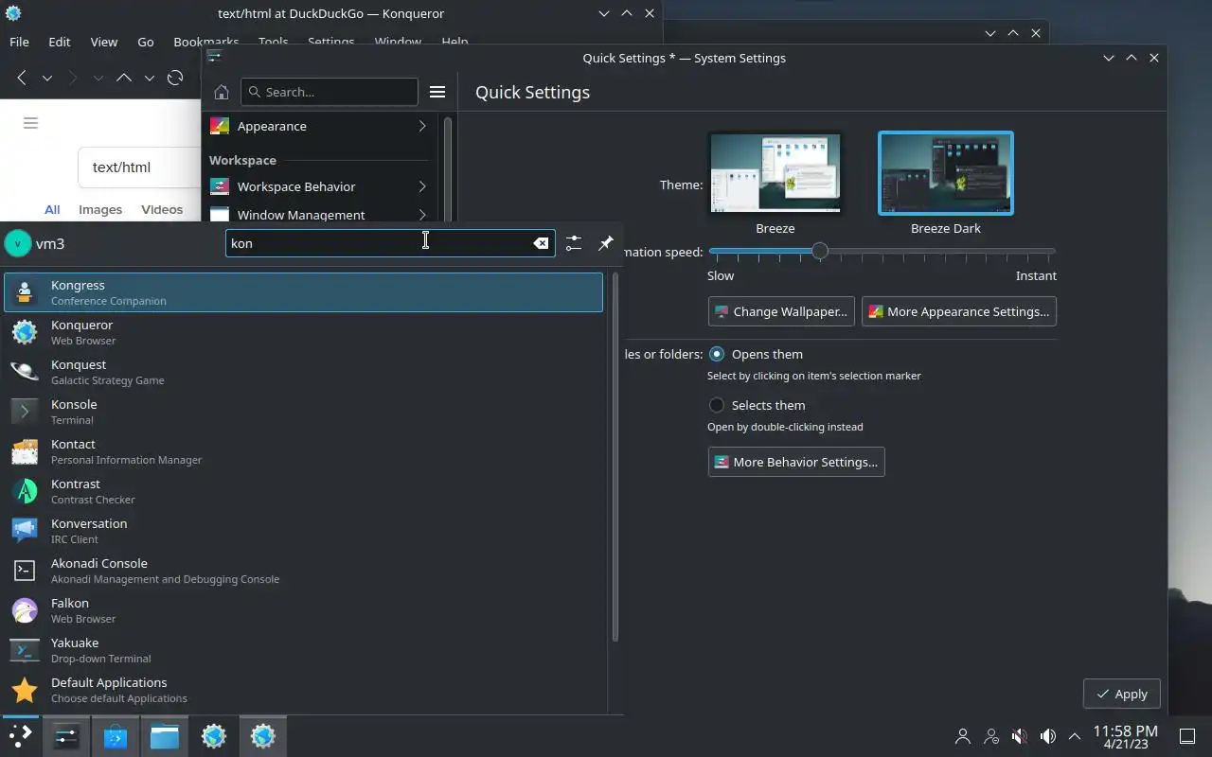Click the launcher results scrollbar
Screen dimensions: 1212x757
point(615,457)
